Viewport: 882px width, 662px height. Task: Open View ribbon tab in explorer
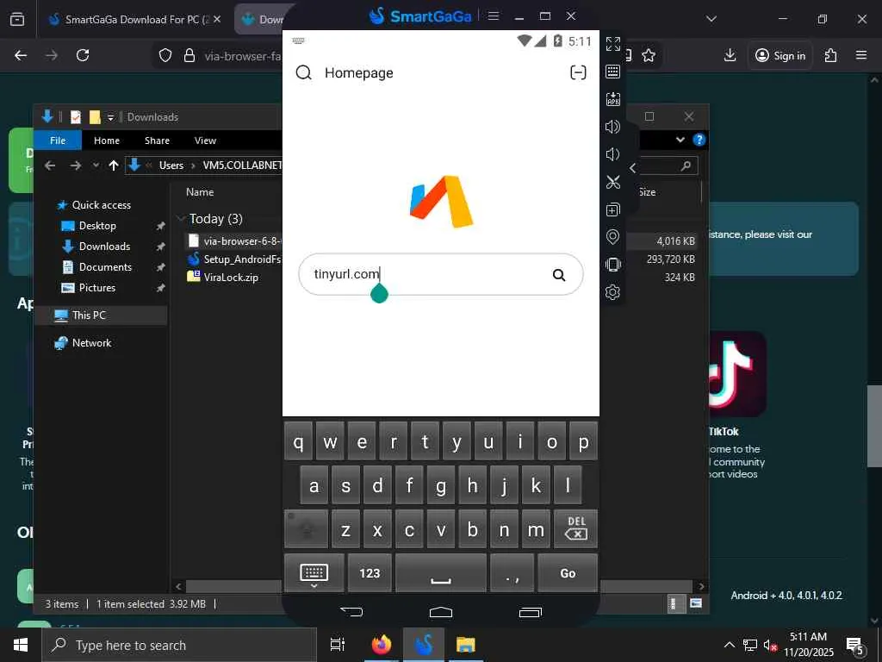[205, 141]
